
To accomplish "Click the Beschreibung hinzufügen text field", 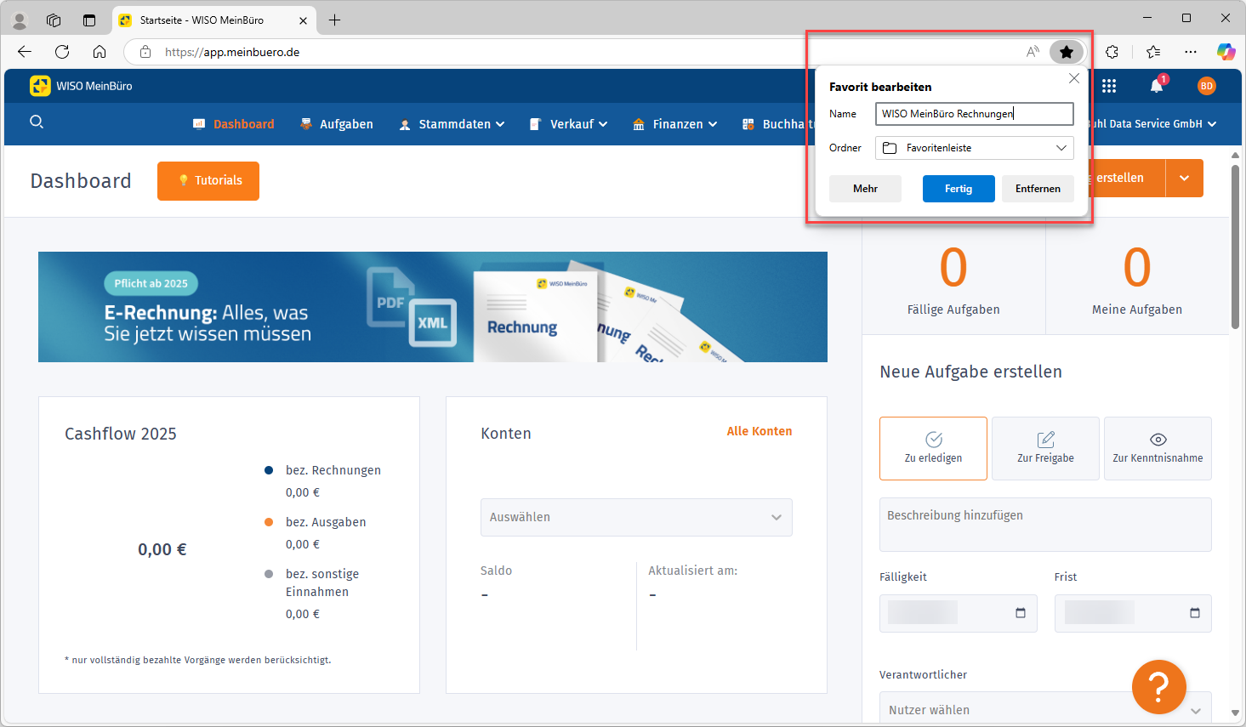I will 1045,525.
